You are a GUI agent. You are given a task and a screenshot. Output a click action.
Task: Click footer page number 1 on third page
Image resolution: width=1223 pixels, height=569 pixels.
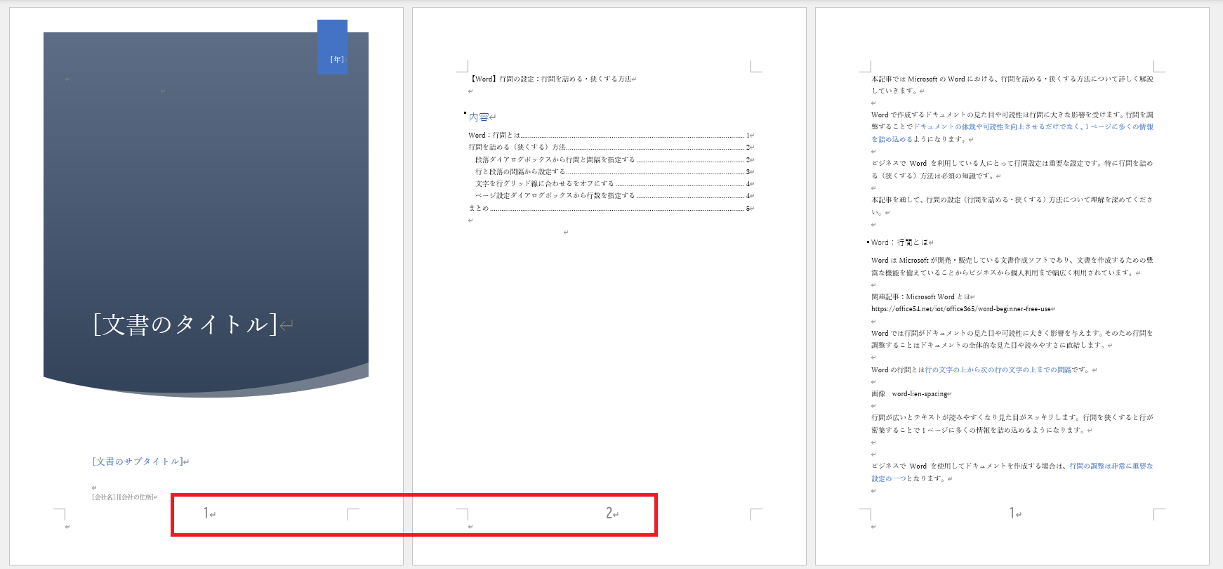click(x=1012, y=514)
